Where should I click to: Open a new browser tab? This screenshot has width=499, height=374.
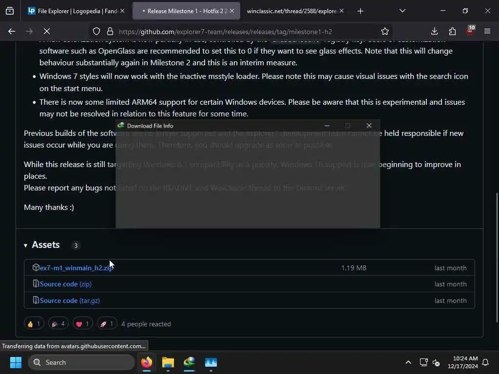360,11
